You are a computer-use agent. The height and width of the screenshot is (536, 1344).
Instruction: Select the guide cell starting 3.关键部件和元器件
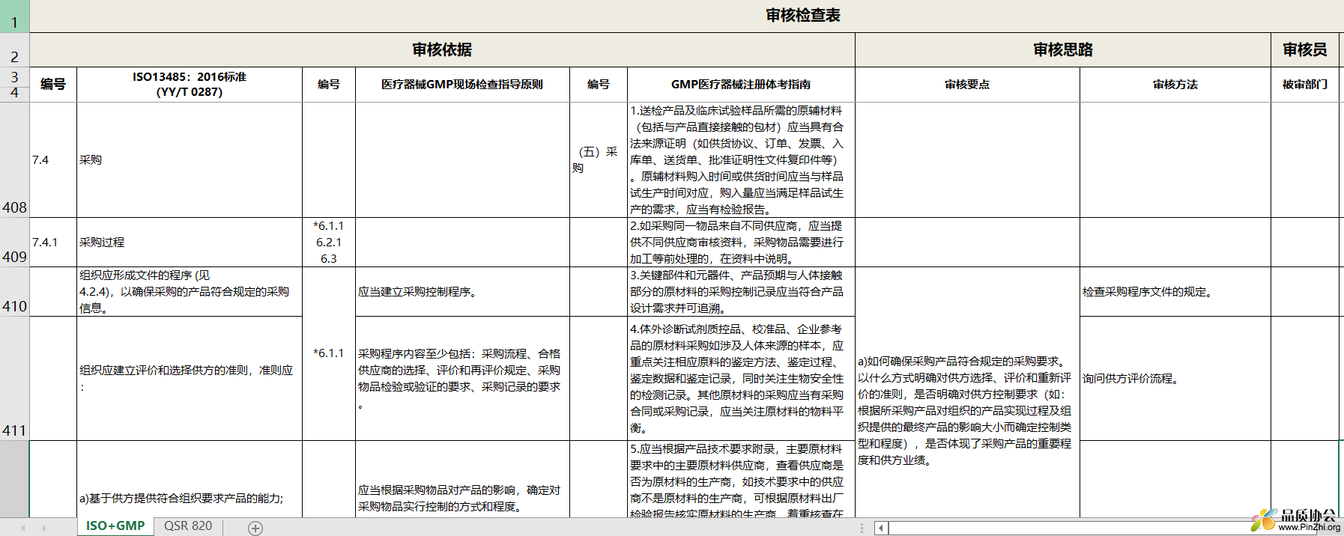coord(741,292)
